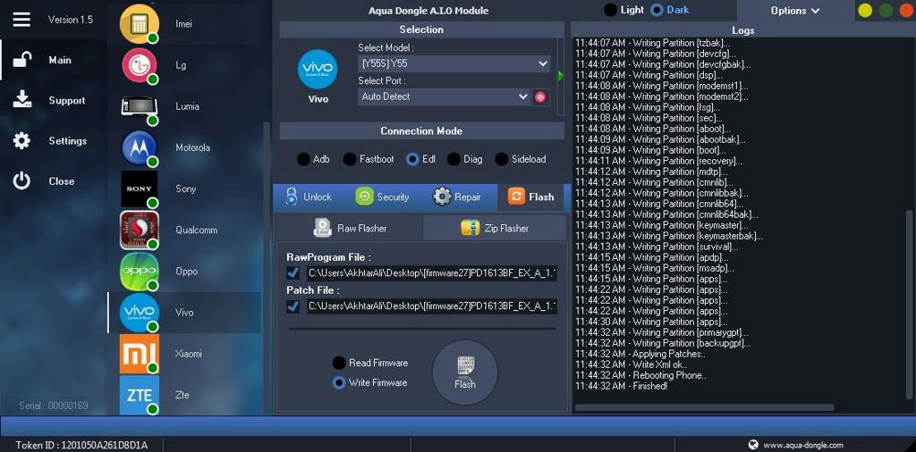Viewport: 916px width, 452px height.
Task: Select the LG brand icon
Action: pos(139,65)
